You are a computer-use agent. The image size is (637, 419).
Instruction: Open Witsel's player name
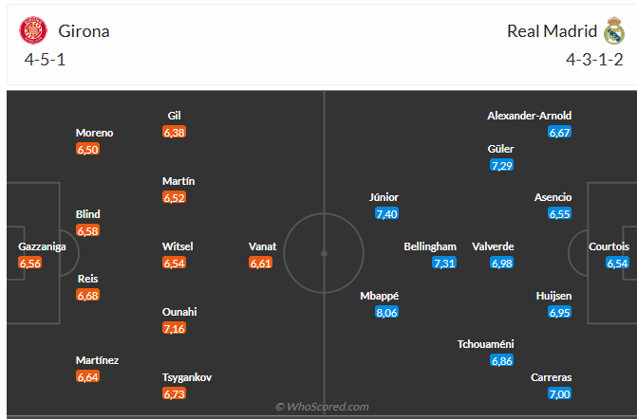(x=178, y=246)
